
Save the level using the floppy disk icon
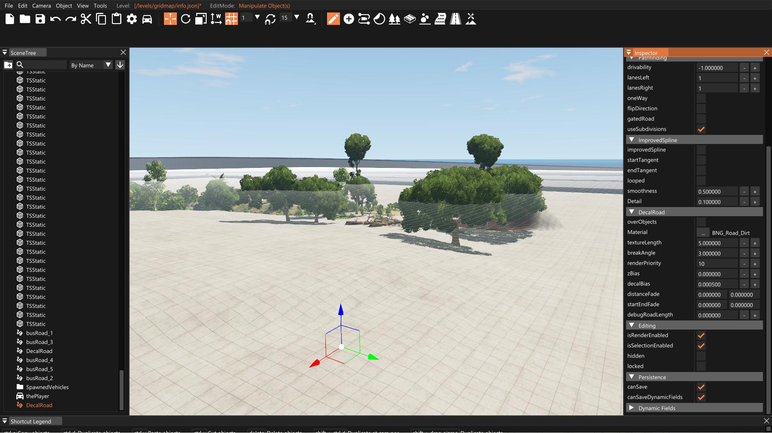(x=40, y=19)
